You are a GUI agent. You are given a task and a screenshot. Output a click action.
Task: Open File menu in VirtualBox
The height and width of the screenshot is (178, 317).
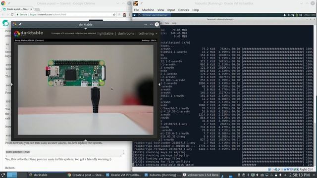[137, 10]
